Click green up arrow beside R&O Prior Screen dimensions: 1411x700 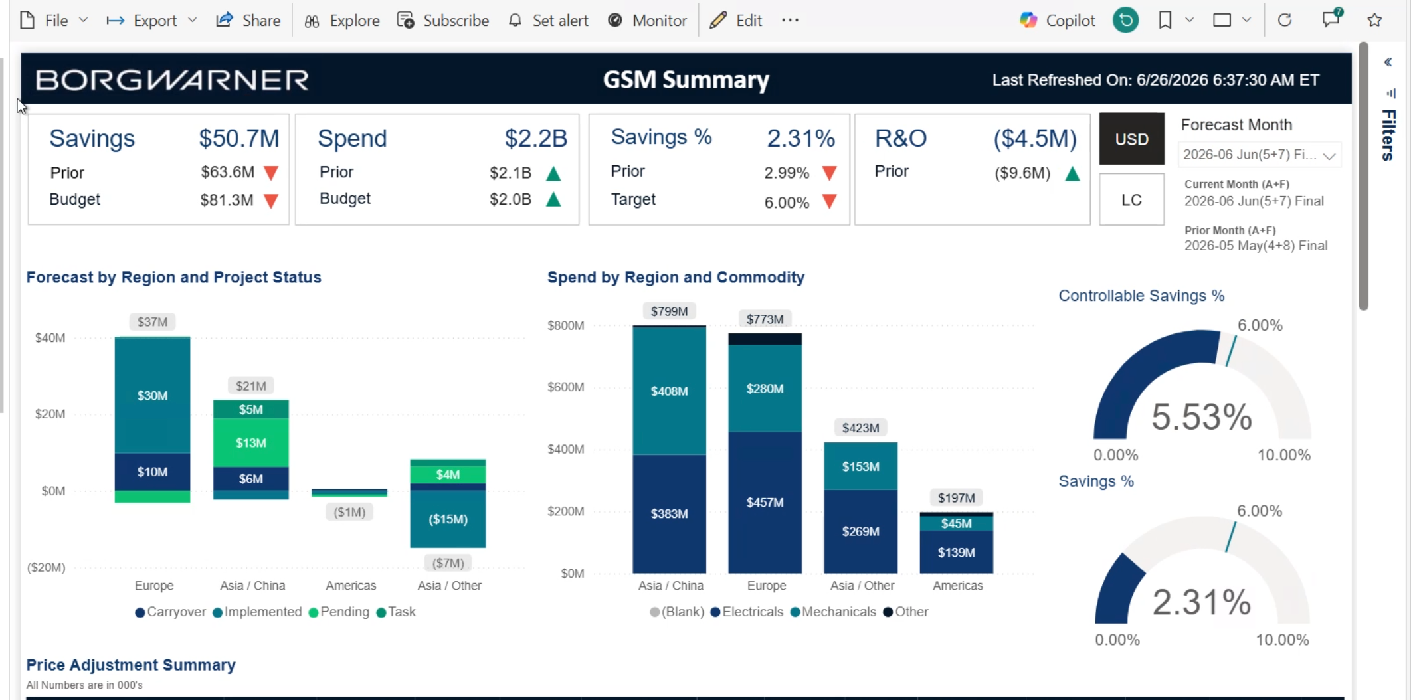click(x=1072, y=174)
